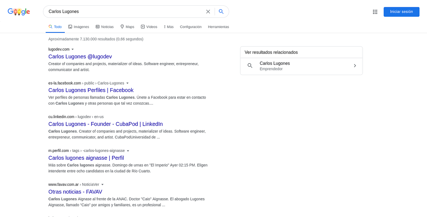Switch to the Noticias tab
The width and height of the screenshot is (427, 217).
[x=105, y=27]
